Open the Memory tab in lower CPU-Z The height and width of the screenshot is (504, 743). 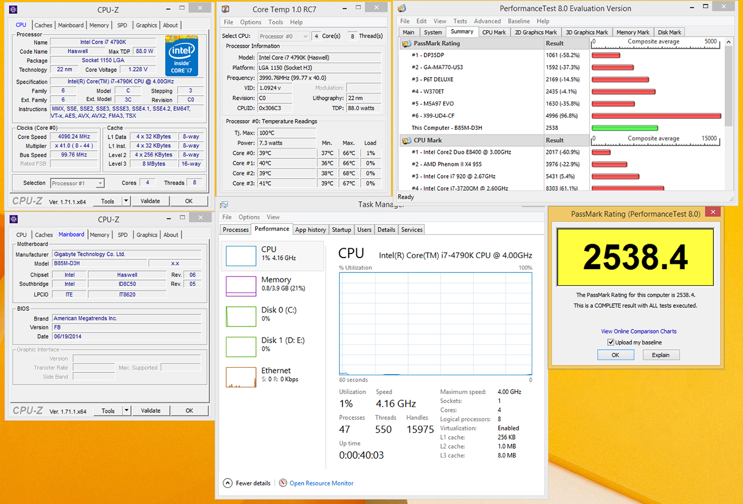(x=99, y=235)
